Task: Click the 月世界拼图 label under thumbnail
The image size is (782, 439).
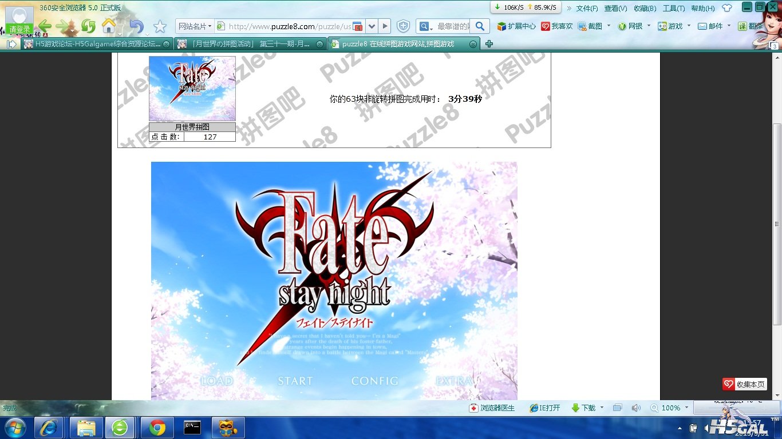Action: [x=192, y=127]
